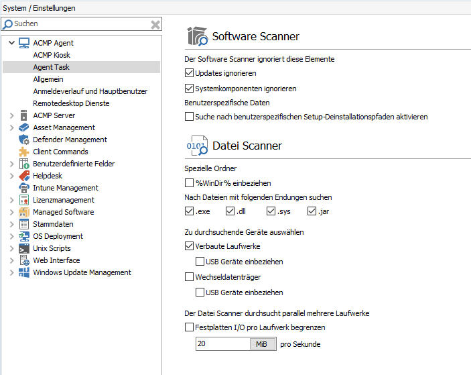This screenshot has width=471, height=375.
Task: Enable Festplatten I/O pro Laufwerk begrenzen
Action: tap(189, 327)
